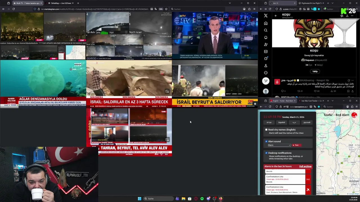Open Full archive link
Image resolution: width=360 pixels, height=202 pixels.
305,166
